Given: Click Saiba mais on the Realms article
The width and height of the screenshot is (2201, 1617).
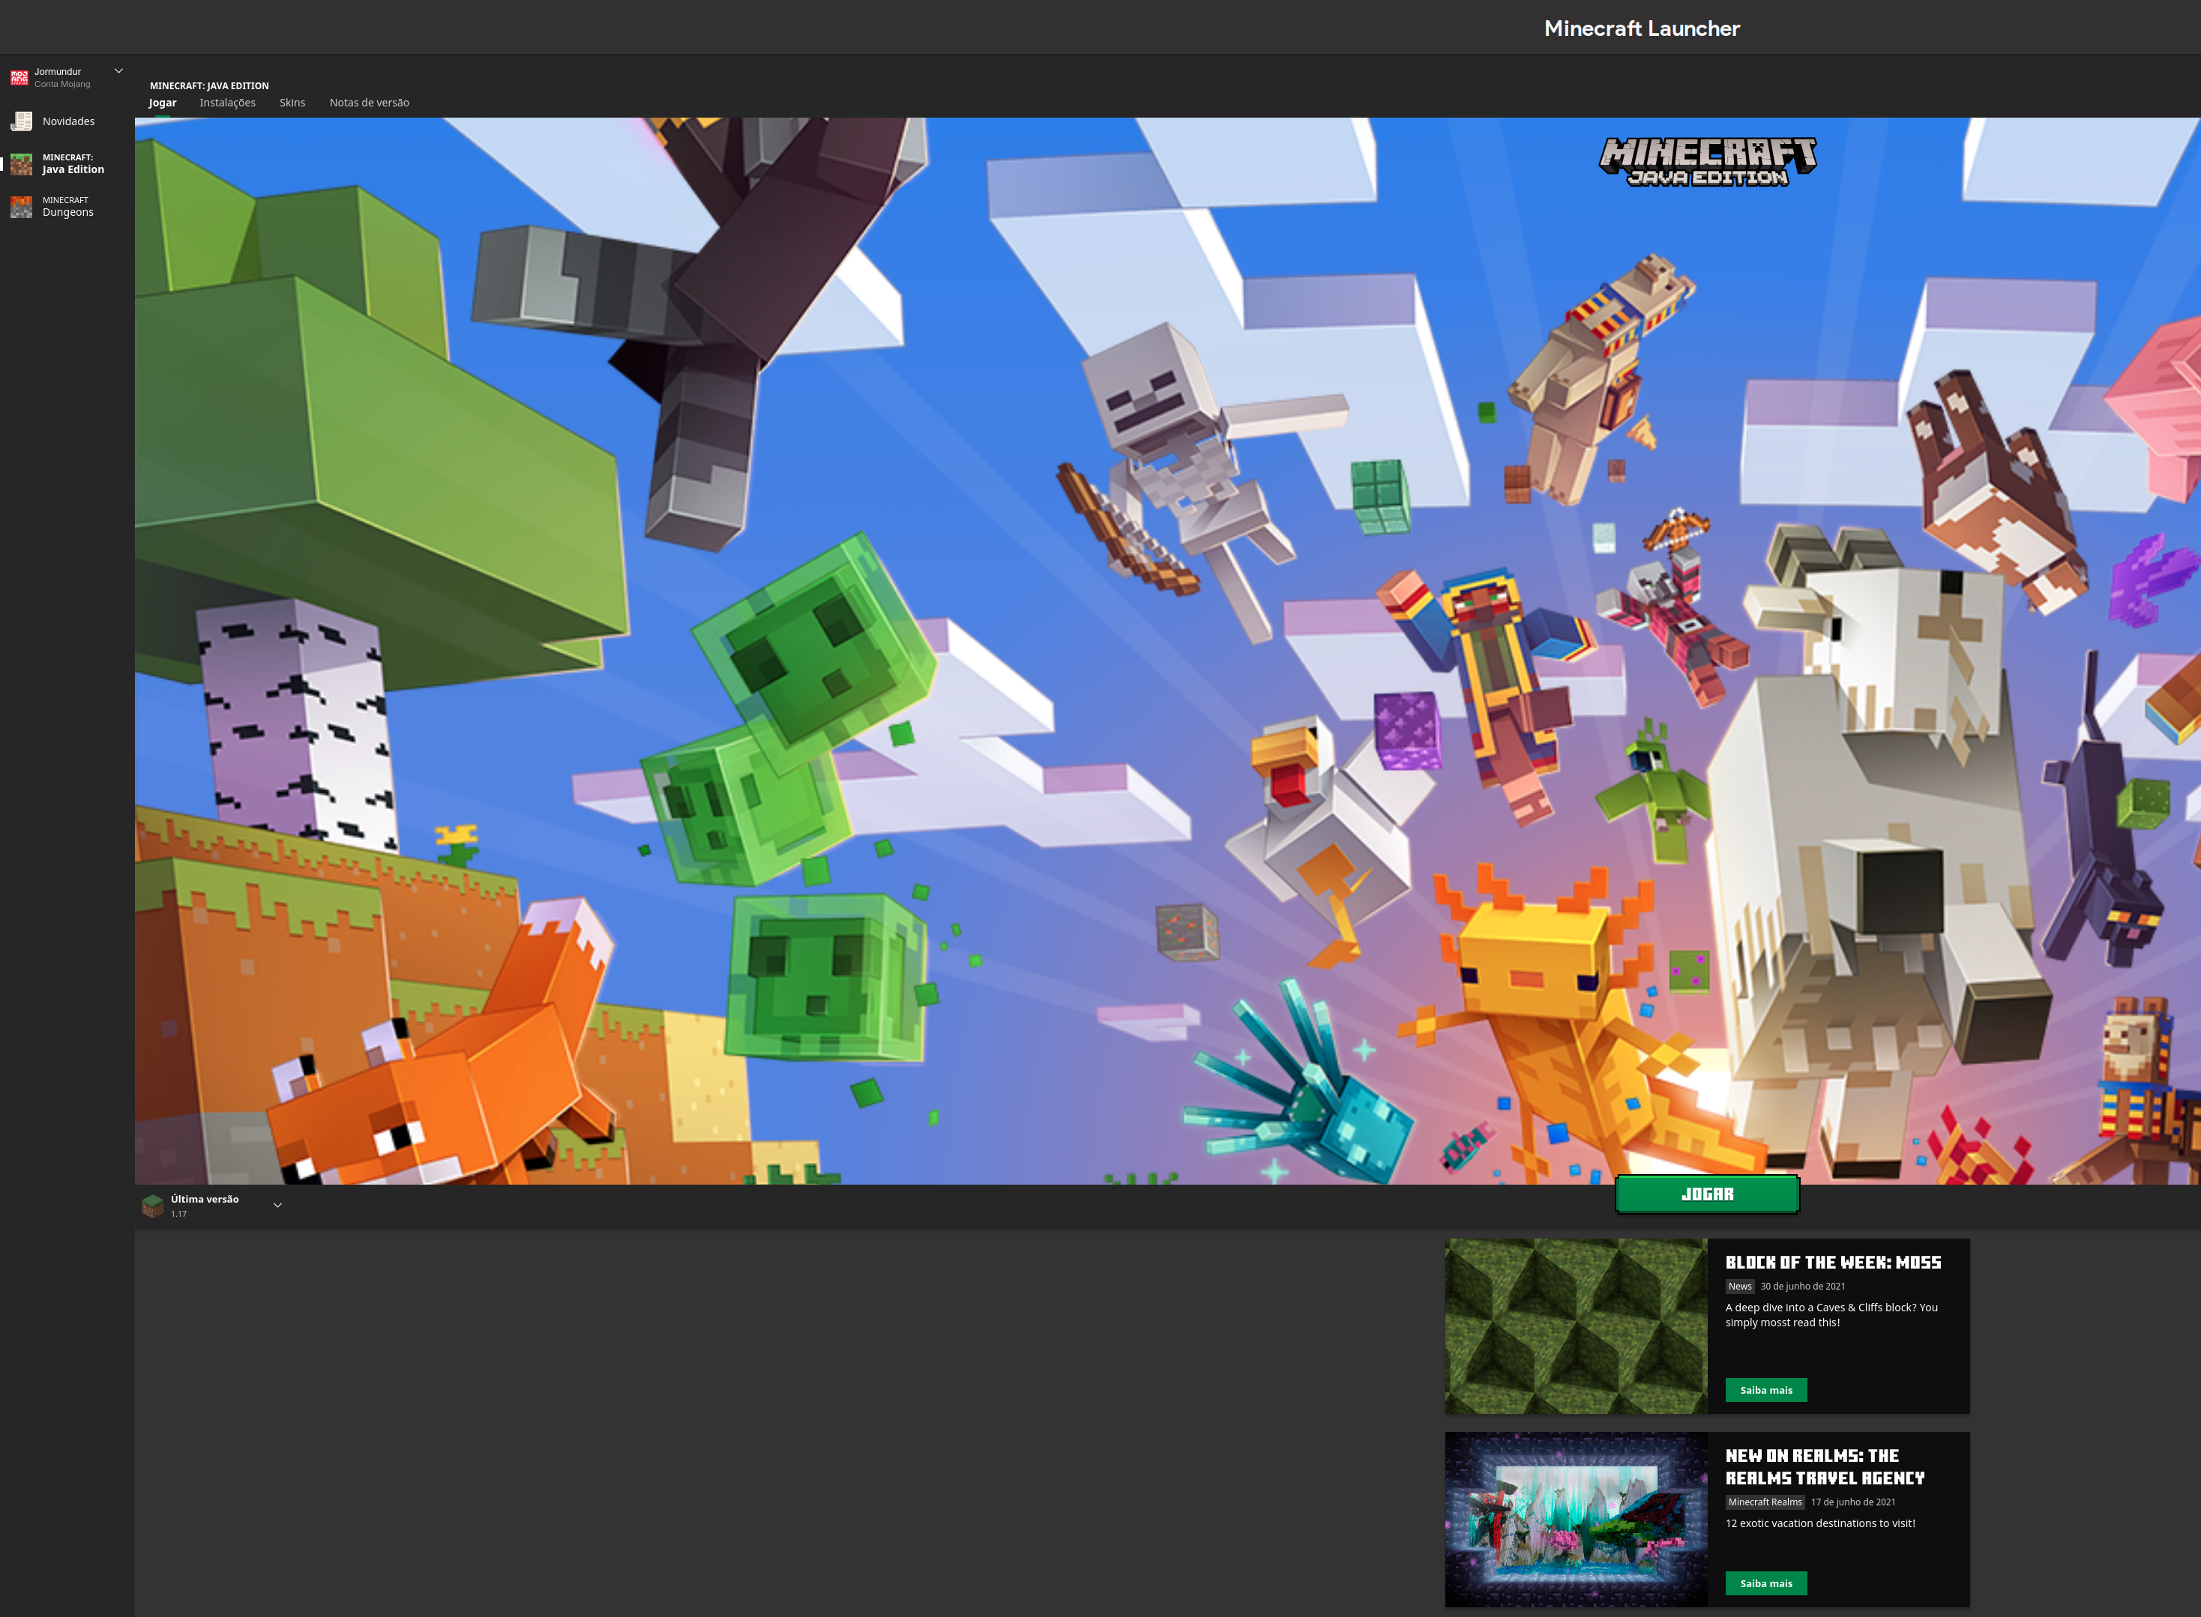Looking at the screenshot, I should 1765,1583.
